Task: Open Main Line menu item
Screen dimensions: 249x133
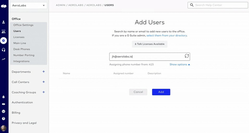Action: [20, 43]
